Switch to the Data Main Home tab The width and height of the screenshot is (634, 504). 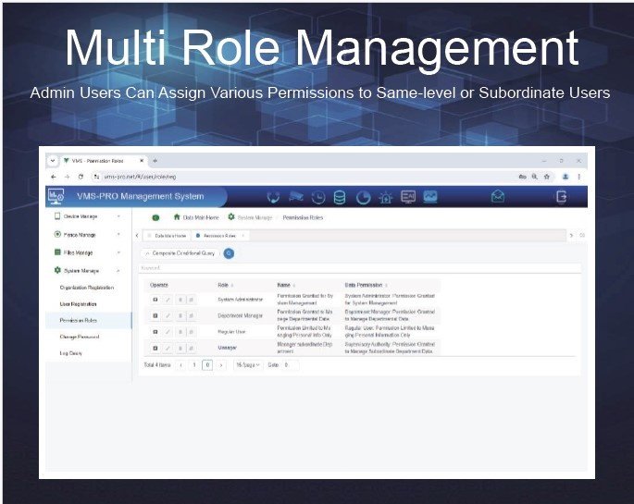[x=166, y=235]
